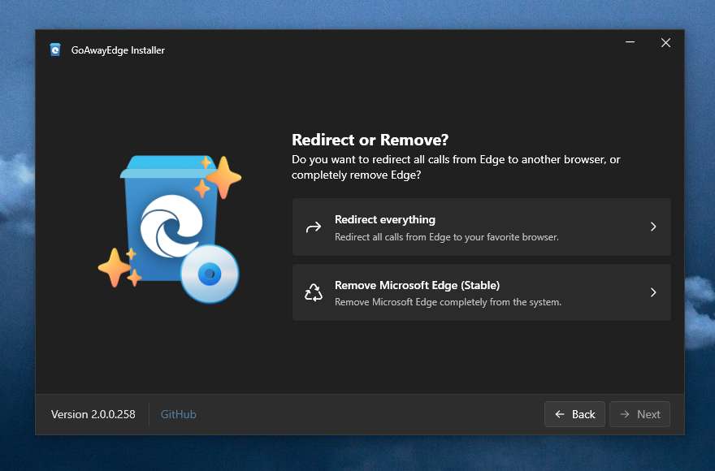Viewport: 715px width, 471px height.
Task: Open the GitHub link
Action: coord(178,414)
